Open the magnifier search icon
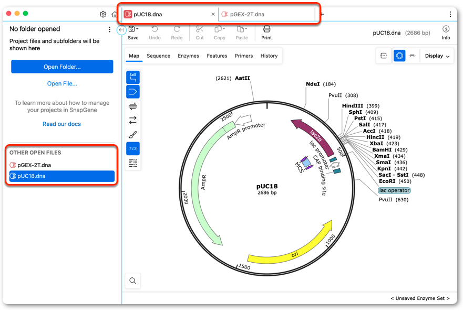Screen dimensions: 463x313 tap(132, 280)
